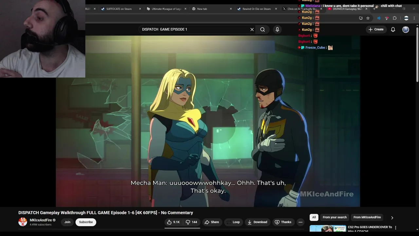Open more actions three-dot menu under the video
The width and height of the screenshot is (419, 236).
pos(300,222)
